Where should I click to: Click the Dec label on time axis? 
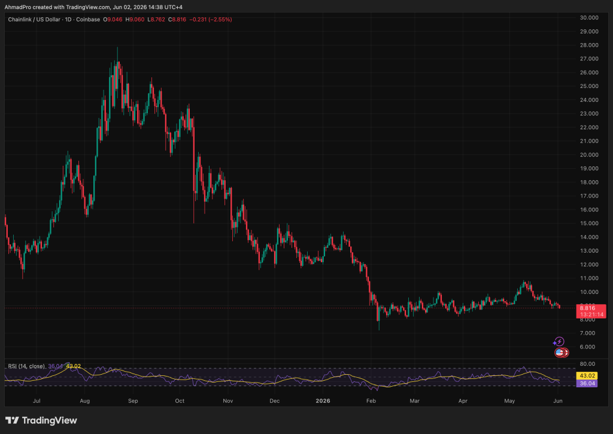[275, 400]
